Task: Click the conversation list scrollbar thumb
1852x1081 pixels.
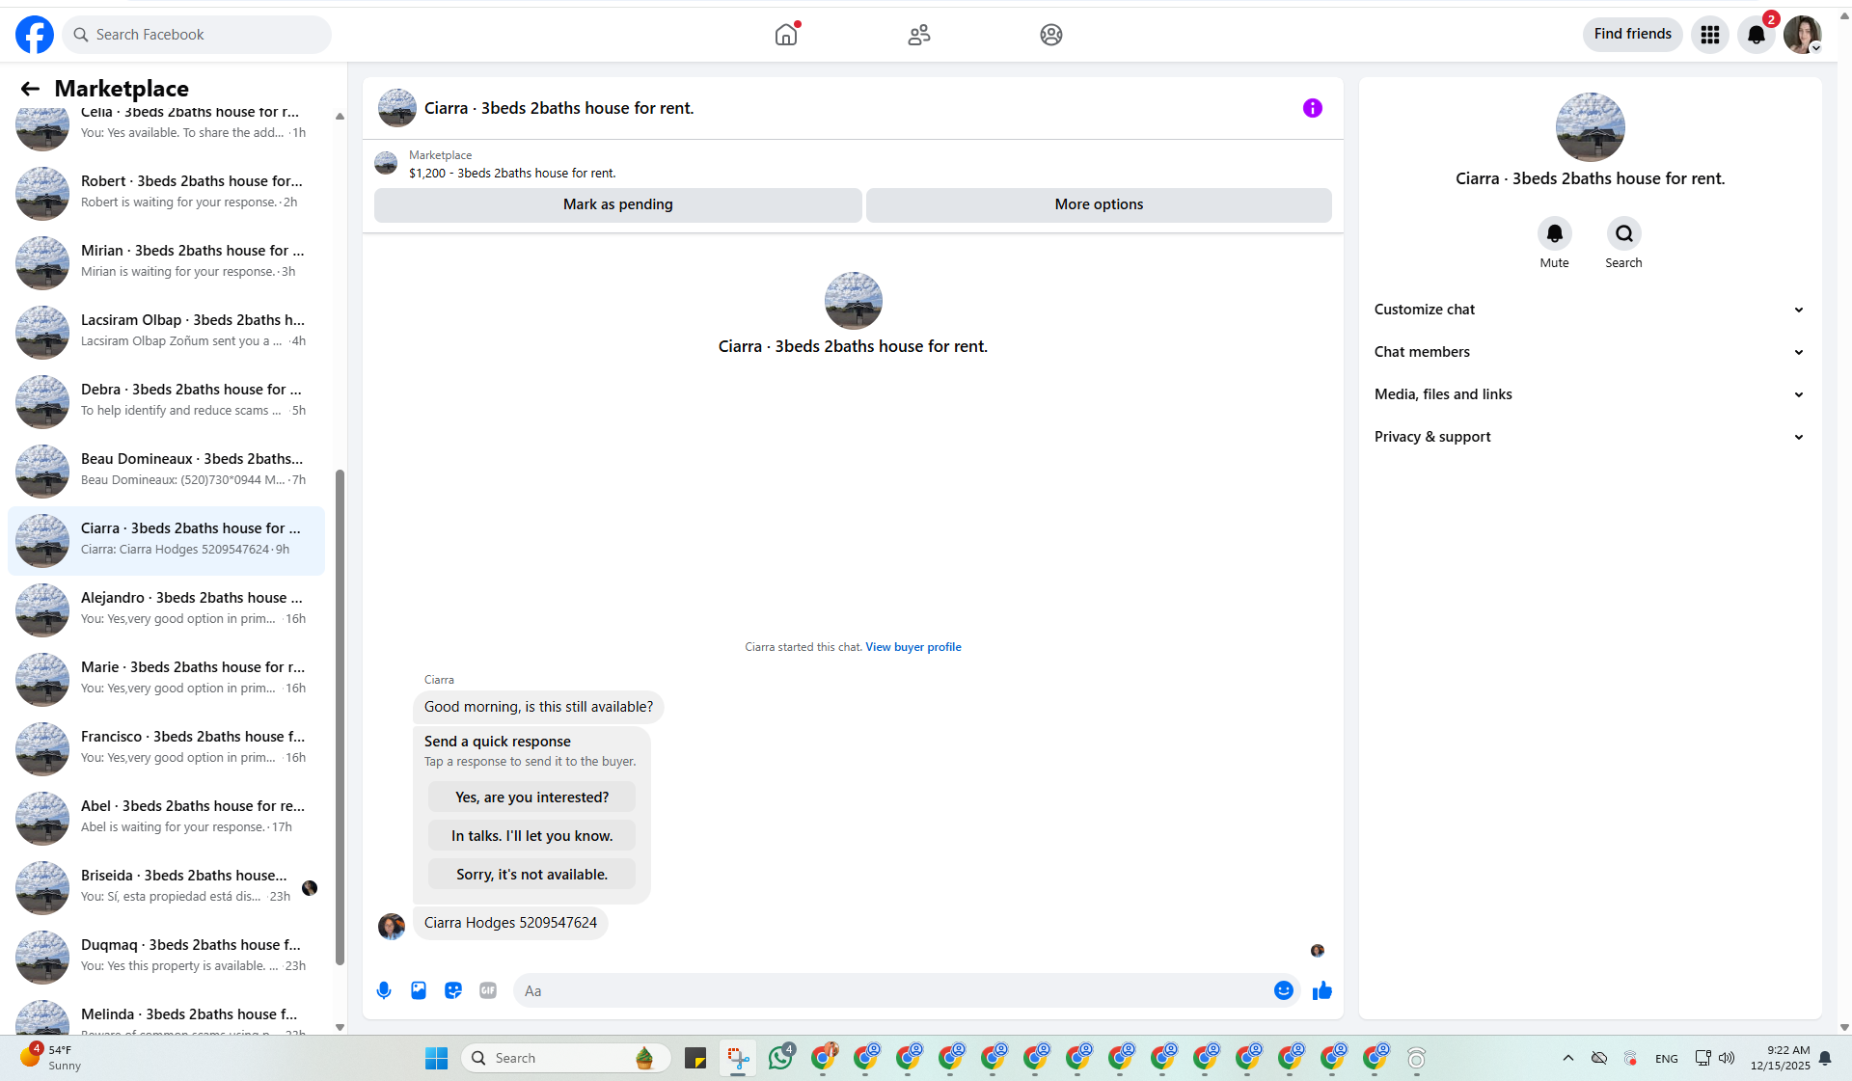Action: click(x=340, y=716)
